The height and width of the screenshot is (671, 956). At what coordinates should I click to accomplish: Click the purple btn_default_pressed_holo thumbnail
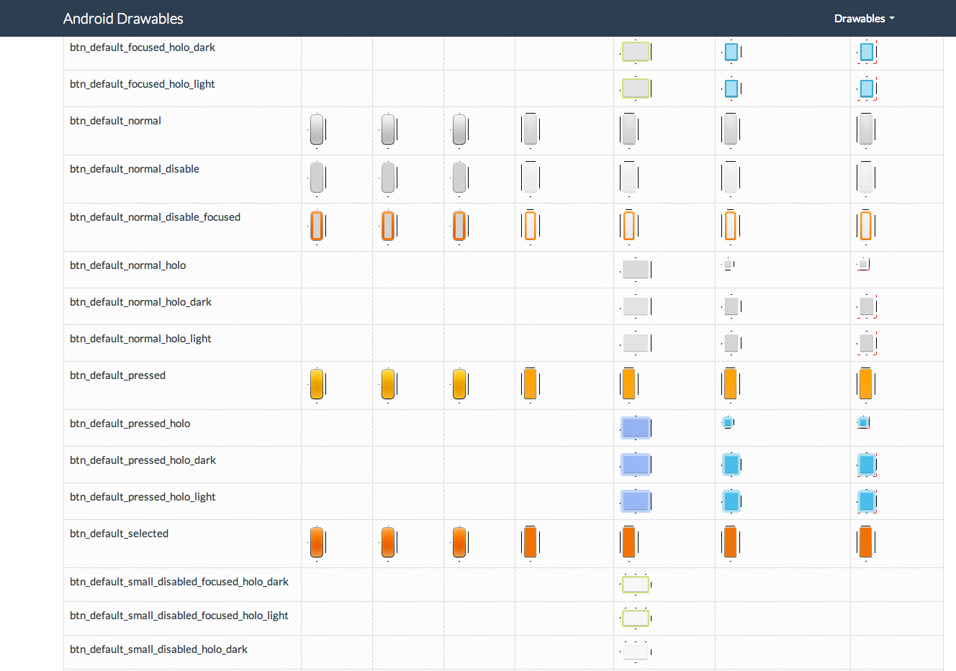click(x=636, y=427)
